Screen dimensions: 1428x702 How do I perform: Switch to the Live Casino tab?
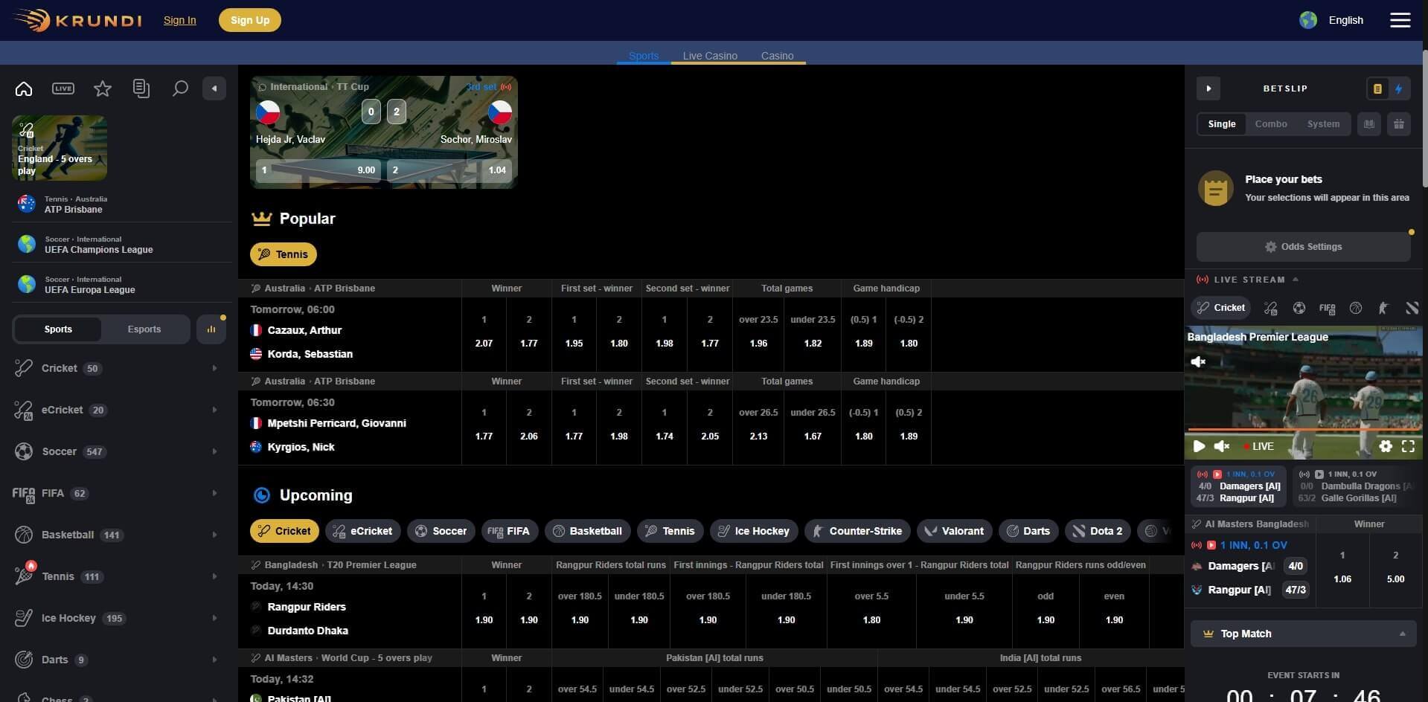pyautogui.click(x=710, y=56)
